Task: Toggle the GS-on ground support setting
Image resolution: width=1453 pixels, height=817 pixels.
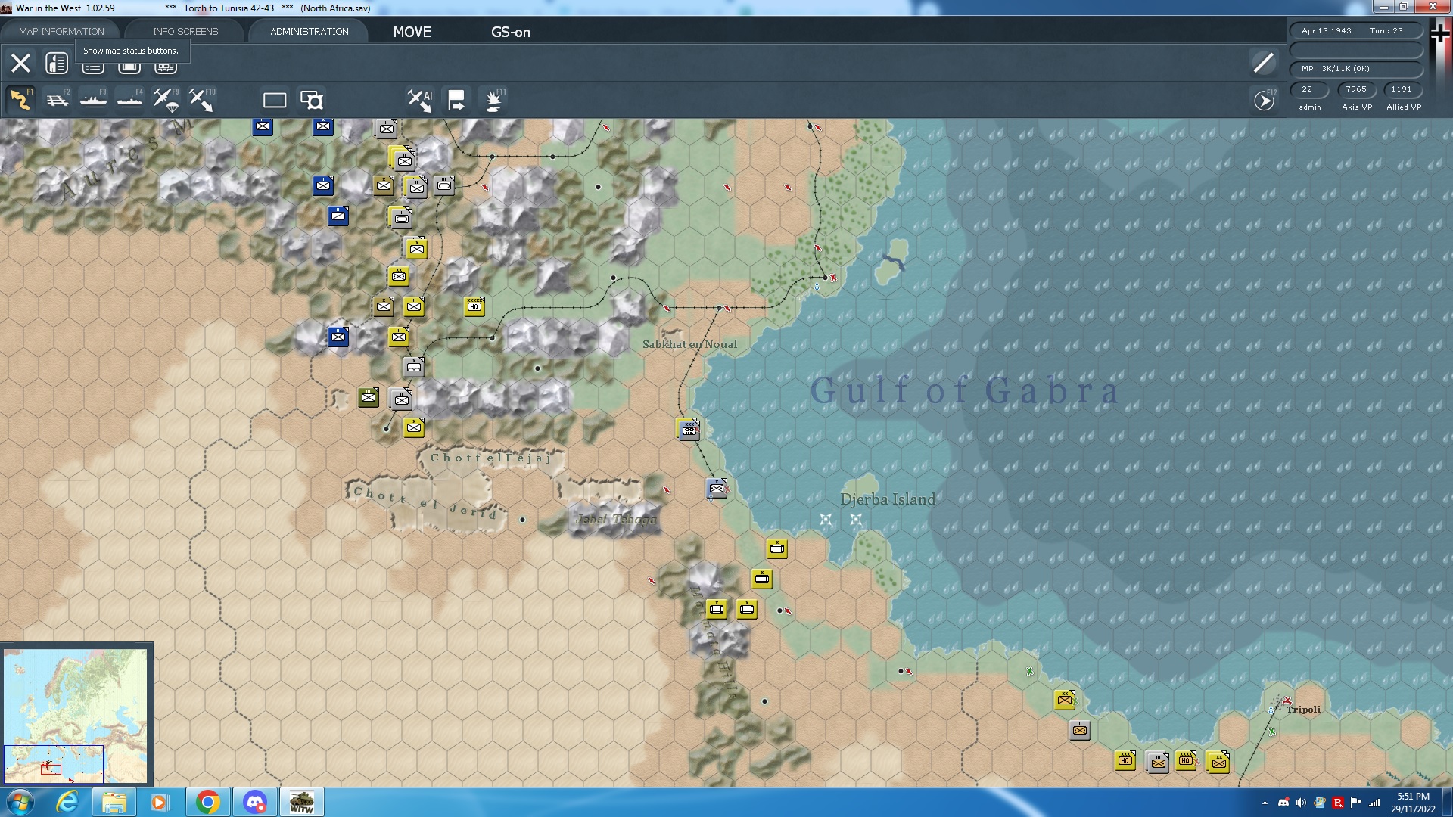Action: point(510,32)
